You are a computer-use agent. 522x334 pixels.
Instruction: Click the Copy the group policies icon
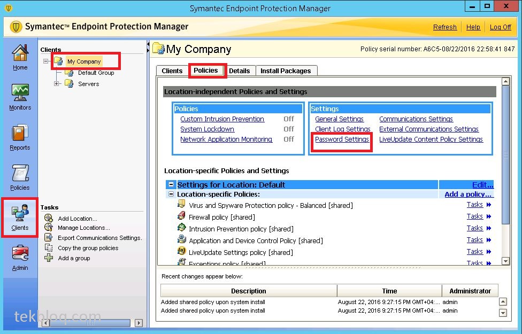[49, 247]
